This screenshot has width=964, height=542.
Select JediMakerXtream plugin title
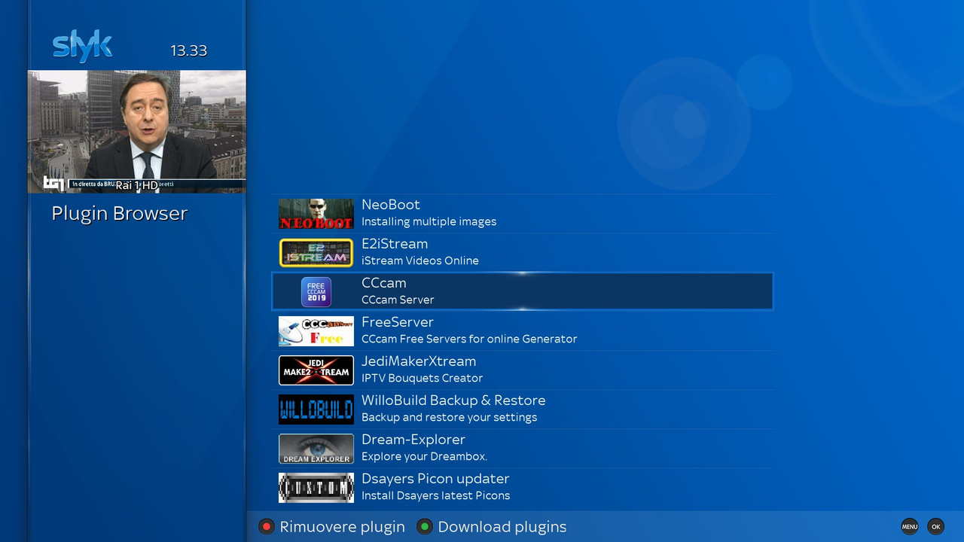[x=419, y=361]
